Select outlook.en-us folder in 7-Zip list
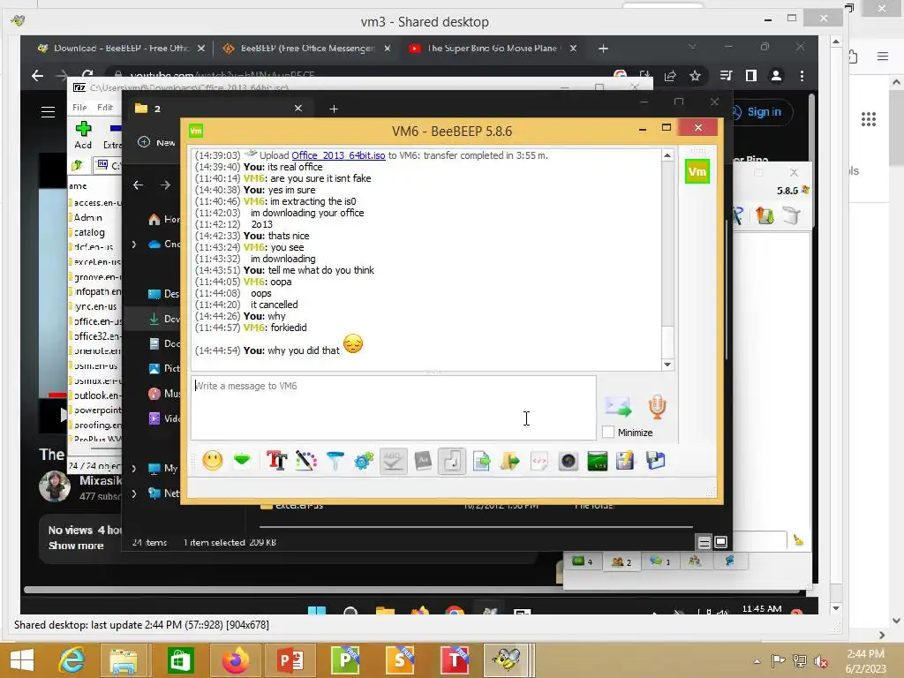 pos(95,395)
